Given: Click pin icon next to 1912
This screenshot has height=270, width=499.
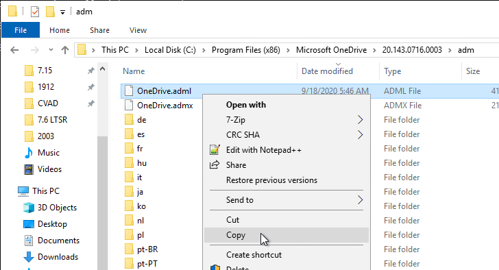Looking at the screenshot, I should [91, 87].
